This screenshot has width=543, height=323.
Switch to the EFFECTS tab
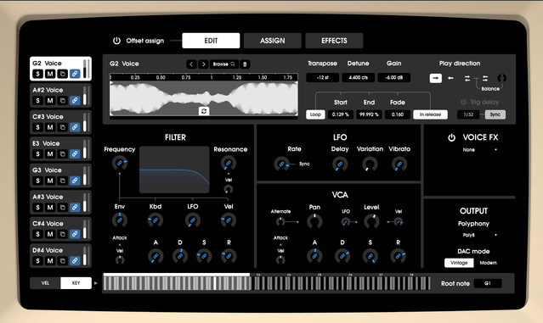click(334, 41)
